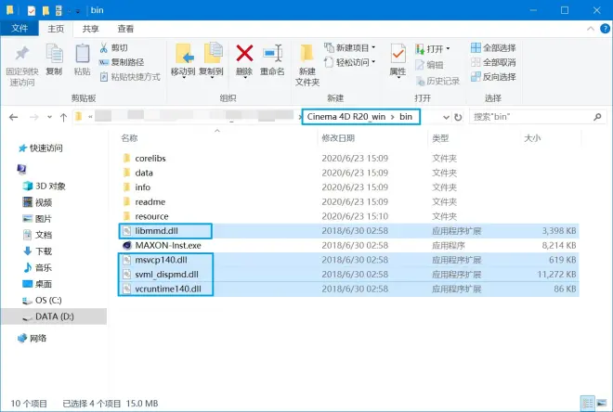
Task: Open 3D 对象 in the navigation pane
Action: coord(45,186)
